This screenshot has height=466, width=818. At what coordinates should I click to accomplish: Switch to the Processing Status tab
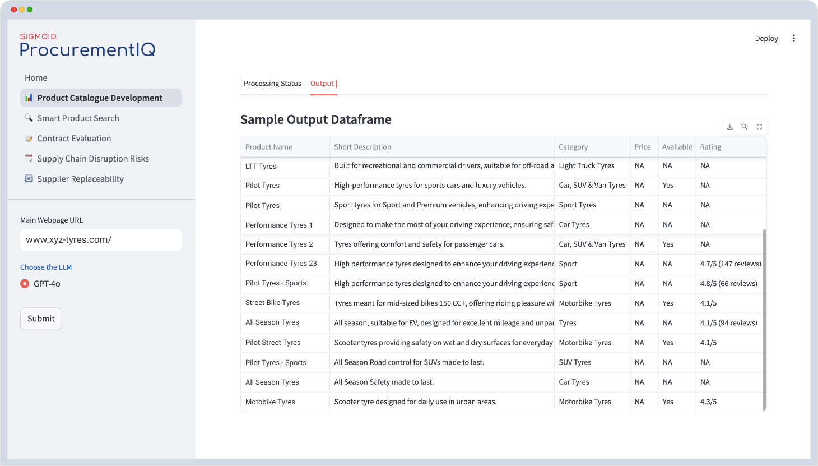[x=272, y=84]
